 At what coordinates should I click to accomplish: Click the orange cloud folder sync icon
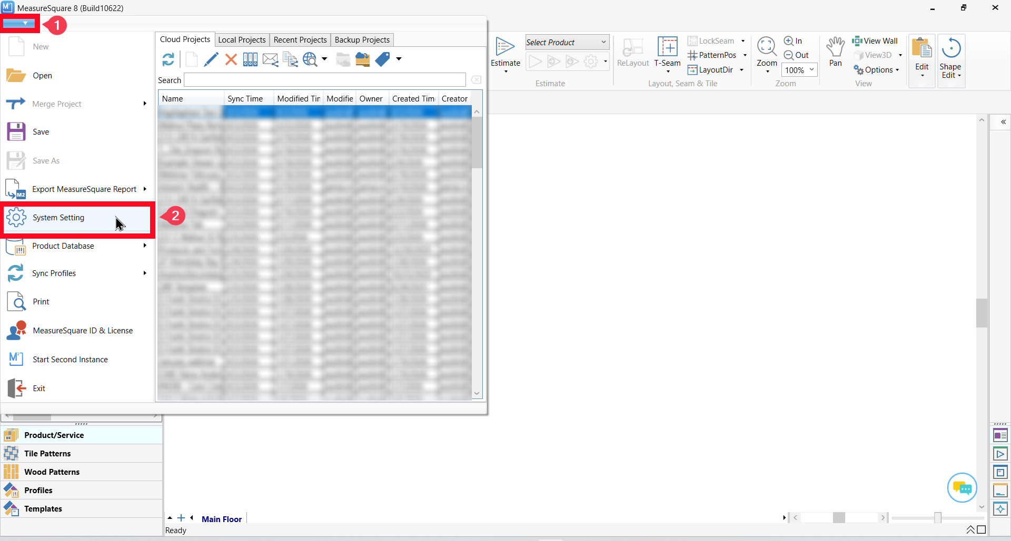pos(363,59)
